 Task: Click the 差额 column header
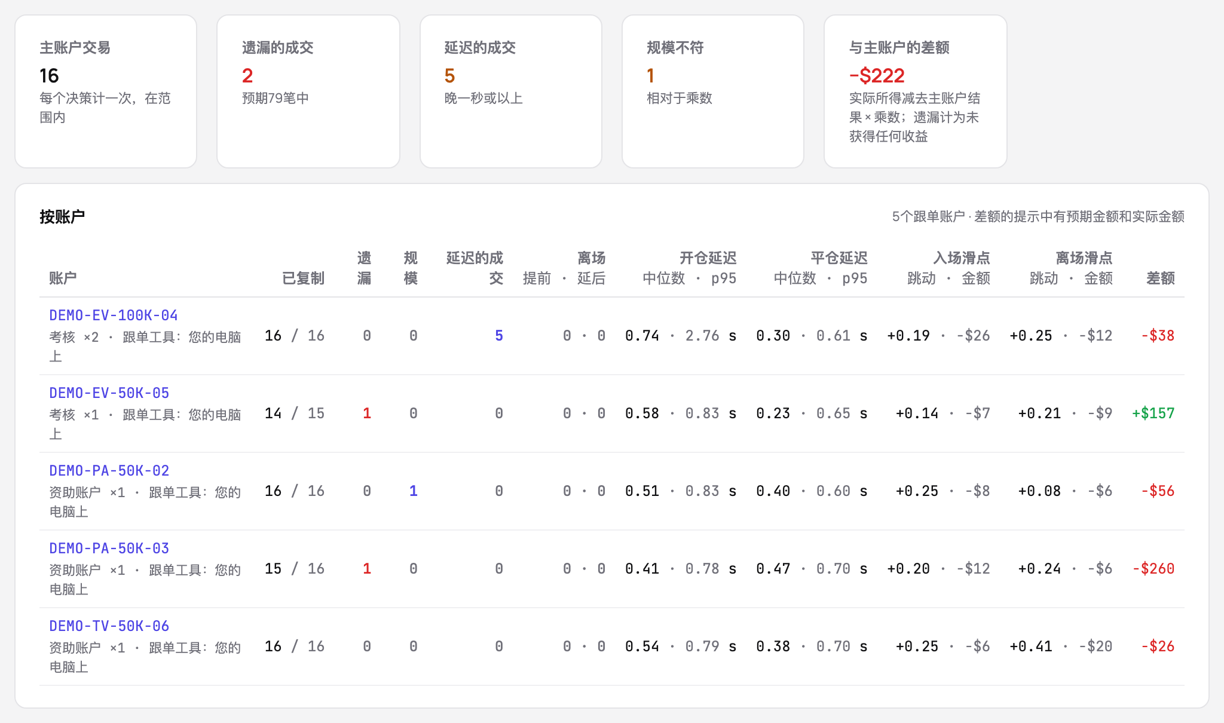pos(1161,278)
